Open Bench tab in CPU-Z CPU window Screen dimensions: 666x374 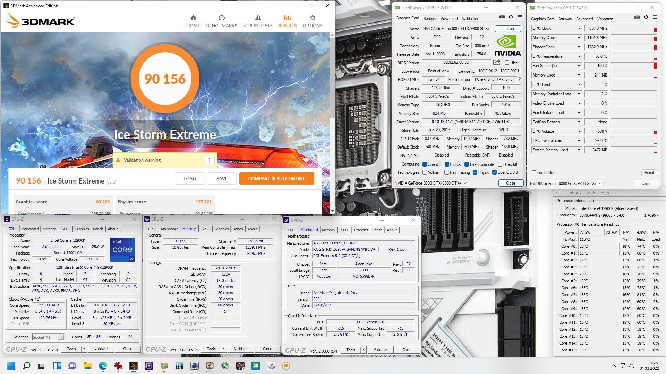(98, 229)
